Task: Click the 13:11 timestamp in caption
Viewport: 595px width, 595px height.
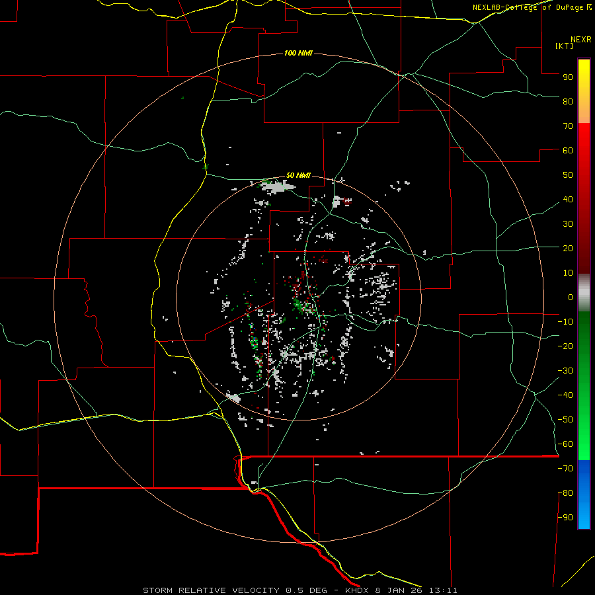Action: coord(443,590)
